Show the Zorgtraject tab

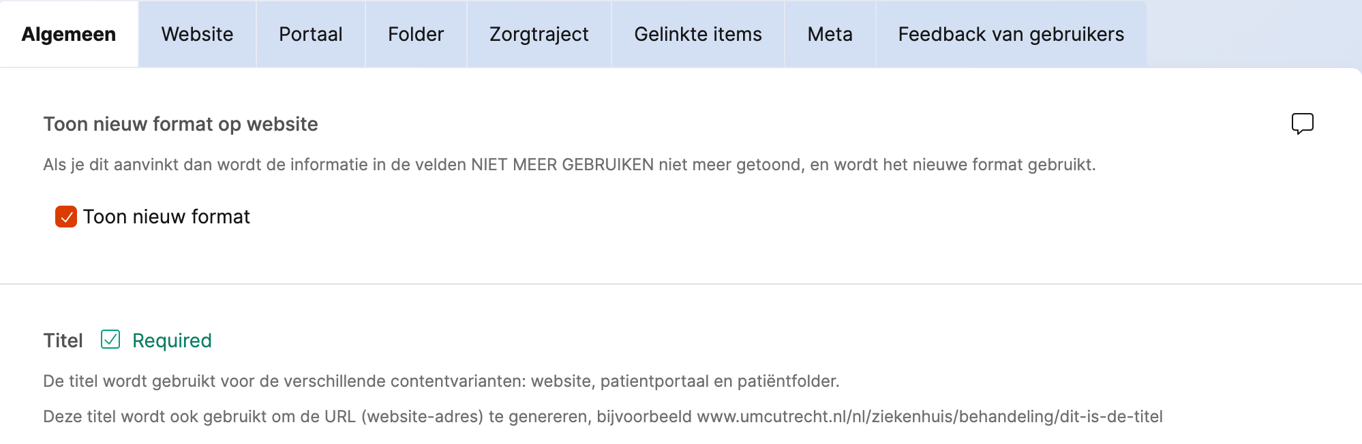click(x=539, y=34)
